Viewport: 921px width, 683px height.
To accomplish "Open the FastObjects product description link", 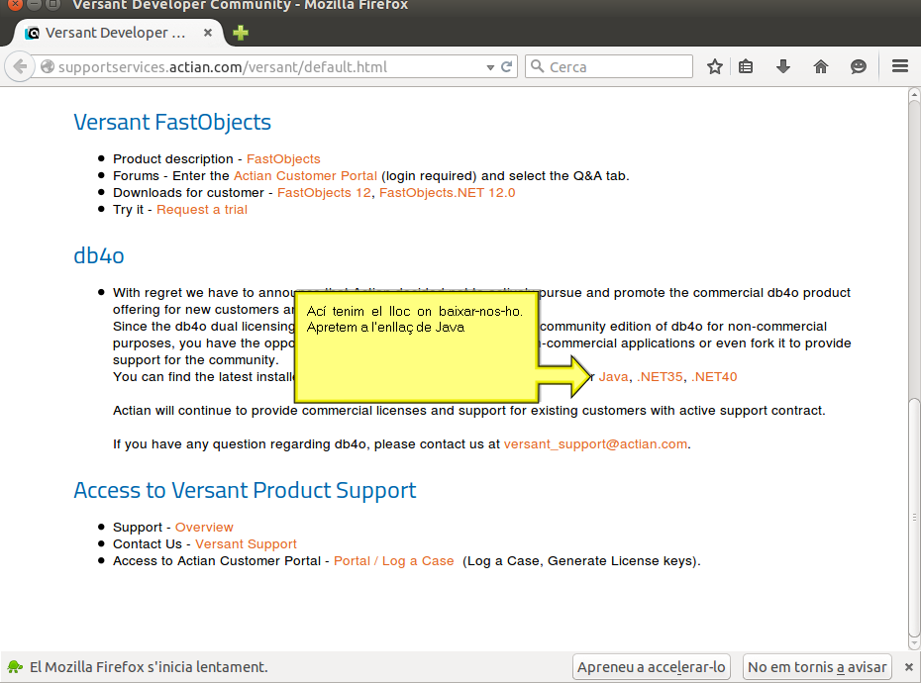I will pyautogui.click(x=283, y=158).
